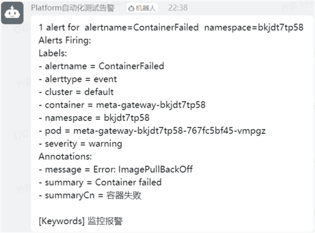Click the Labels heading text
315x233 pixels.
tap(52, 53)
